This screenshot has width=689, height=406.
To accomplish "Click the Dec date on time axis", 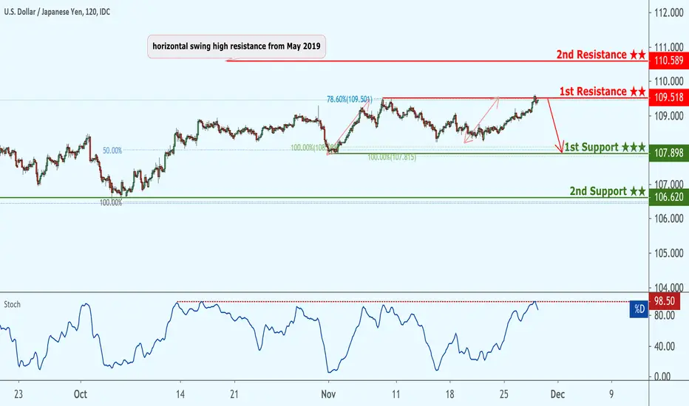I will click(x=557, y=394).
